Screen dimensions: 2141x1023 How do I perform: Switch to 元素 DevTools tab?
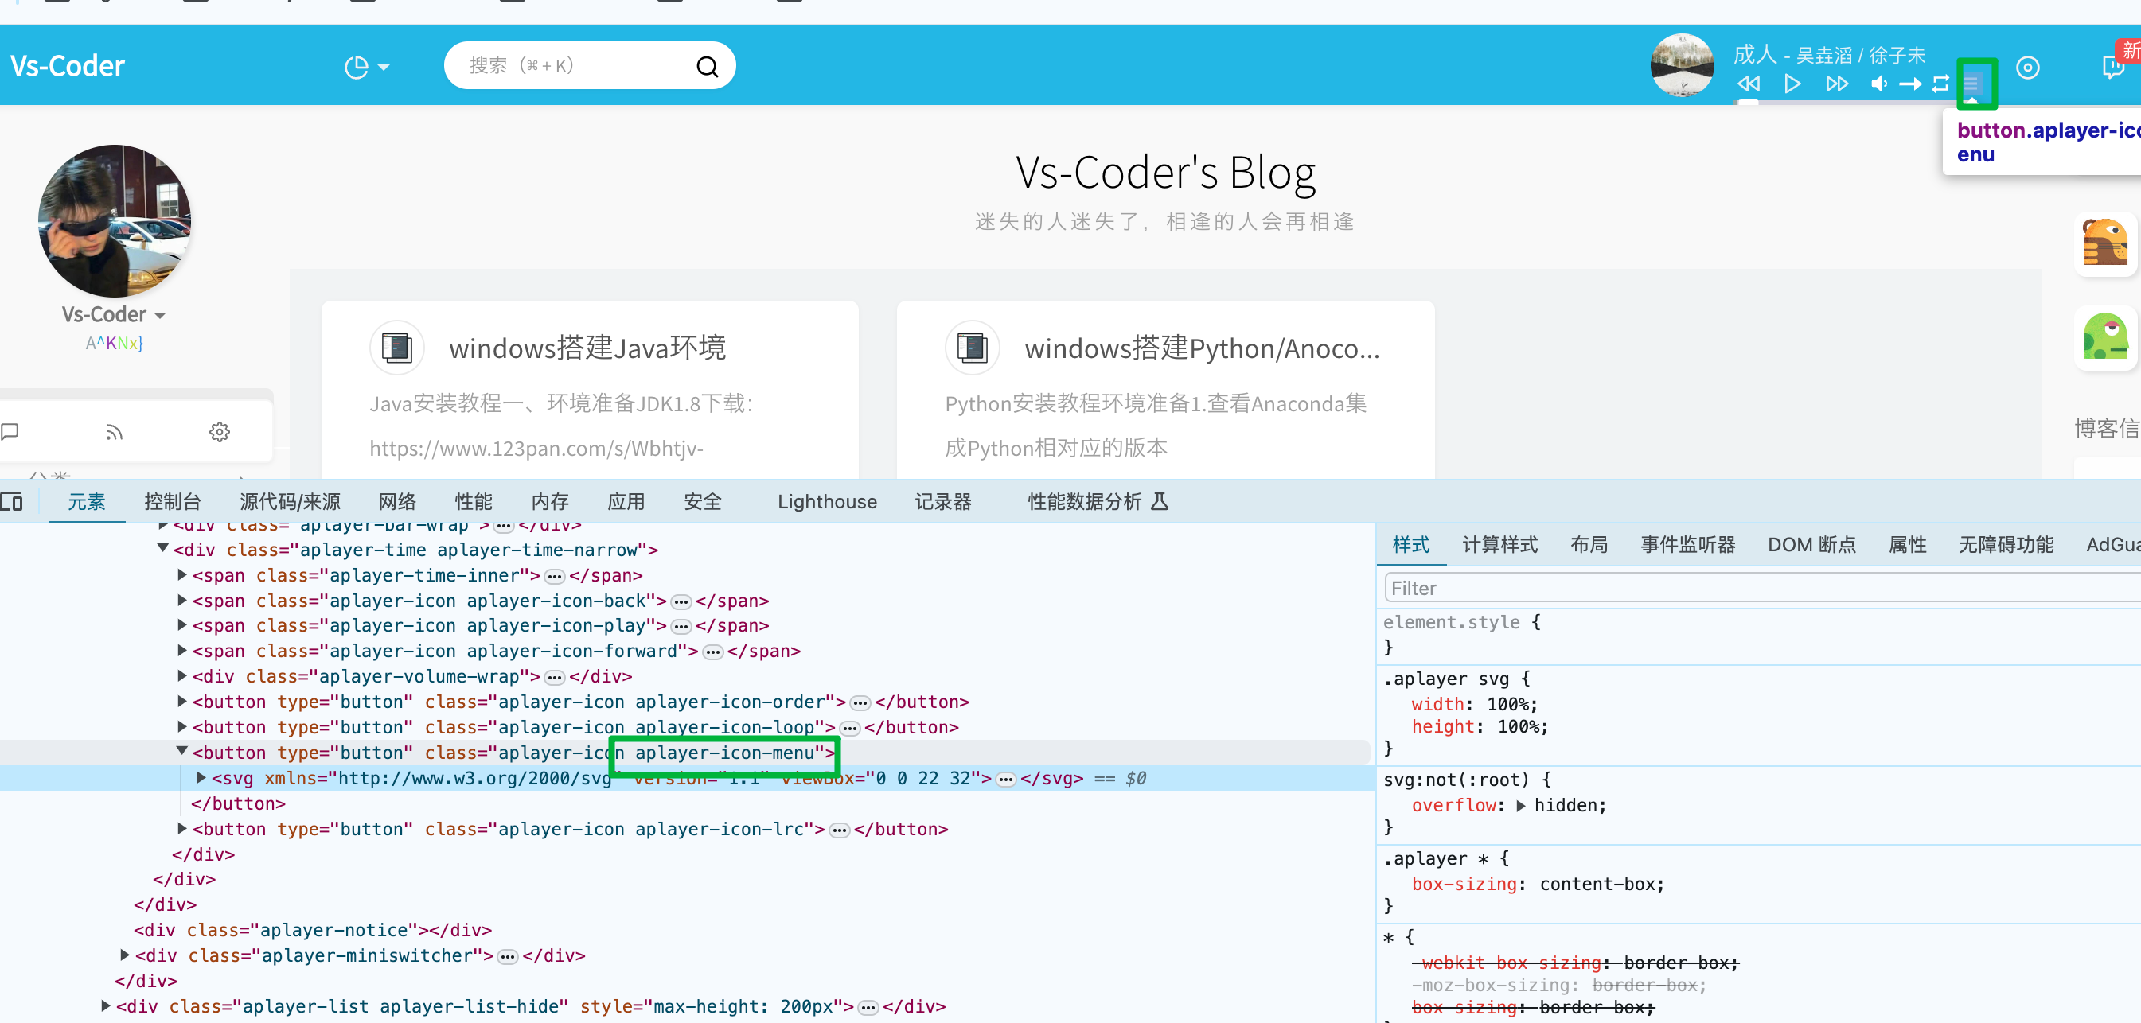coord(87,501)
